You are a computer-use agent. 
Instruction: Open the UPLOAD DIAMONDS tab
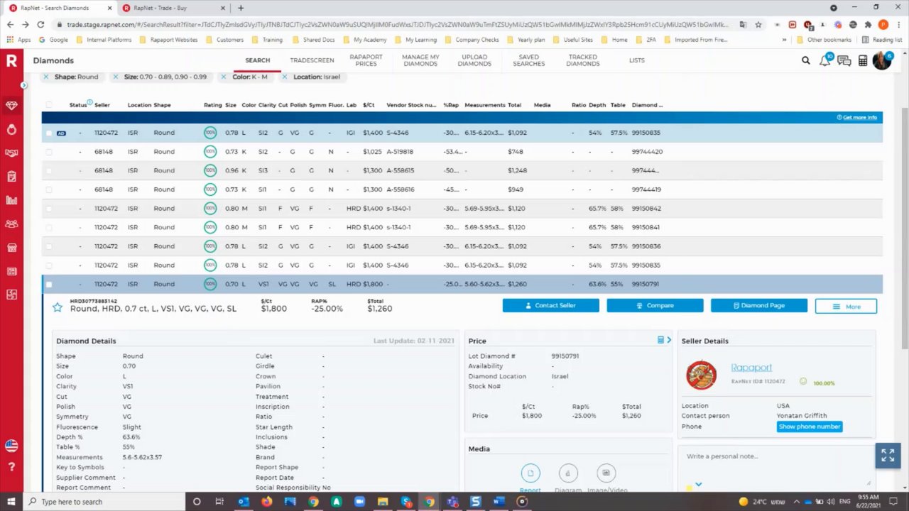pyautogui.click(x=474, y=60)
